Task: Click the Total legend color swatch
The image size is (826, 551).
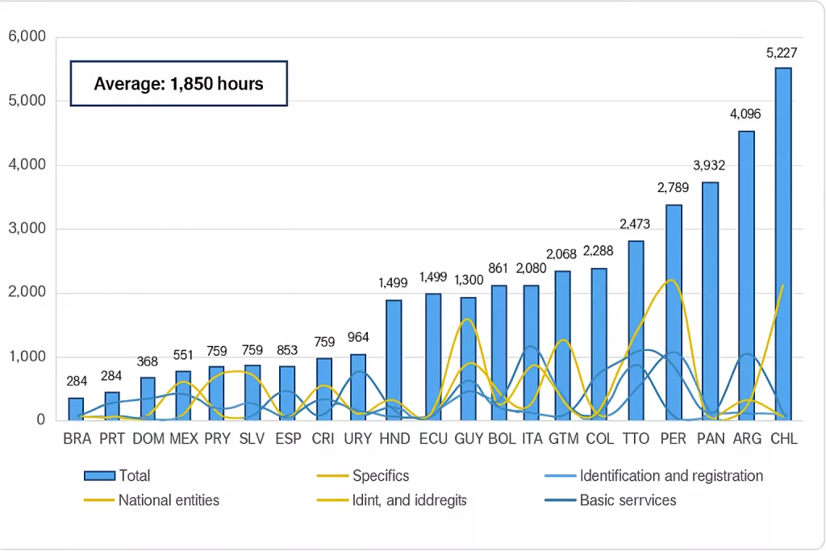Action: [x=100, y=476]
